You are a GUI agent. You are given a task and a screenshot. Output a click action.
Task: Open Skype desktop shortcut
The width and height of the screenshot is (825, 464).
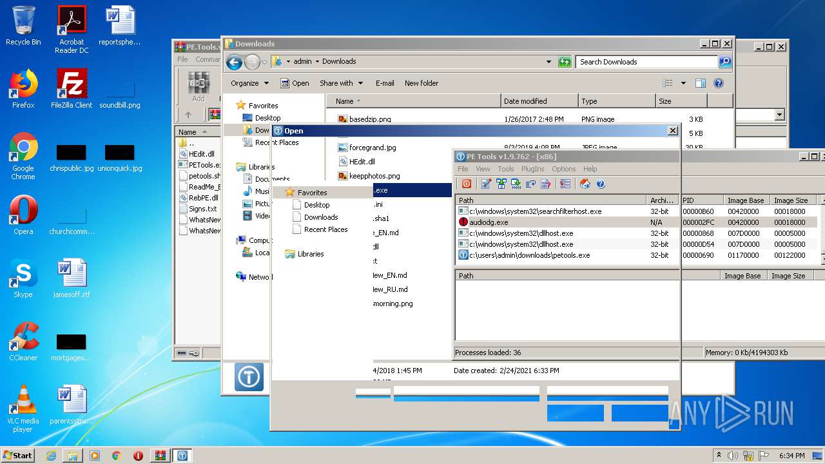coord(23,278)
